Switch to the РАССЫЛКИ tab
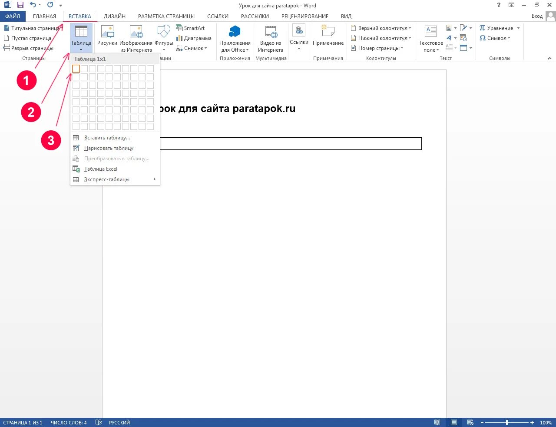This screenshot has width=556, height=427. point(255,16)
